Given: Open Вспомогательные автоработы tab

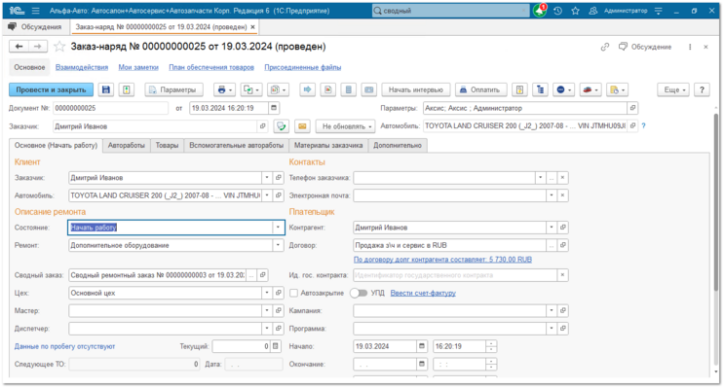Looking at the screenshot, I should [x=237, y=145].
